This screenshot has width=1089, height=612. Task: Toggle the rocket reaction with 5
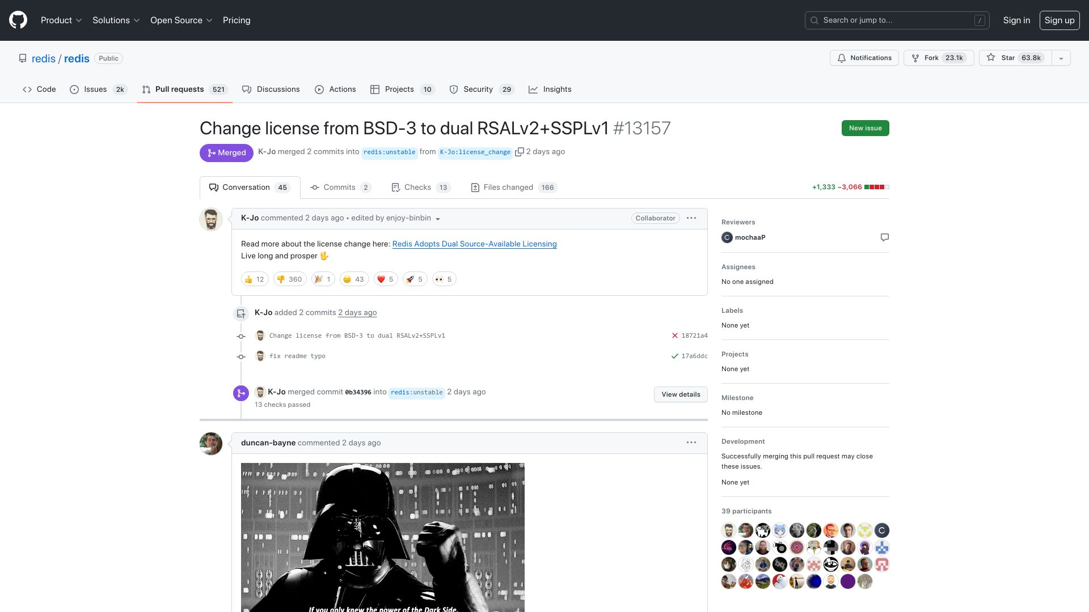point(415,279)
